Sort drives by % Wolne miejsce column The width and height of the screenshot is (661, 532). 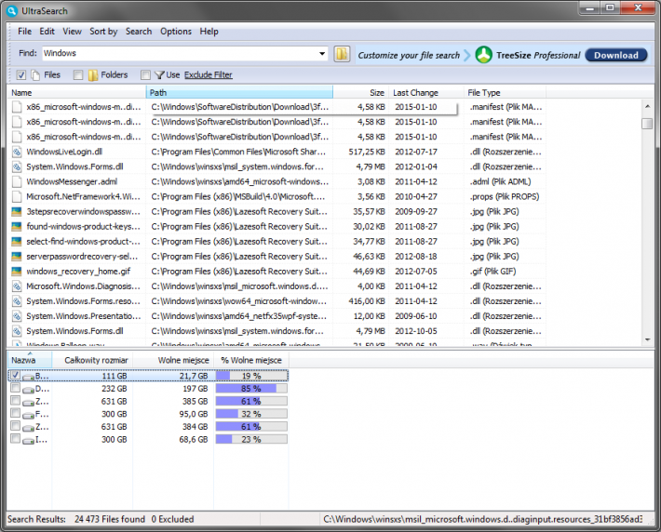[x=251, y=361]
